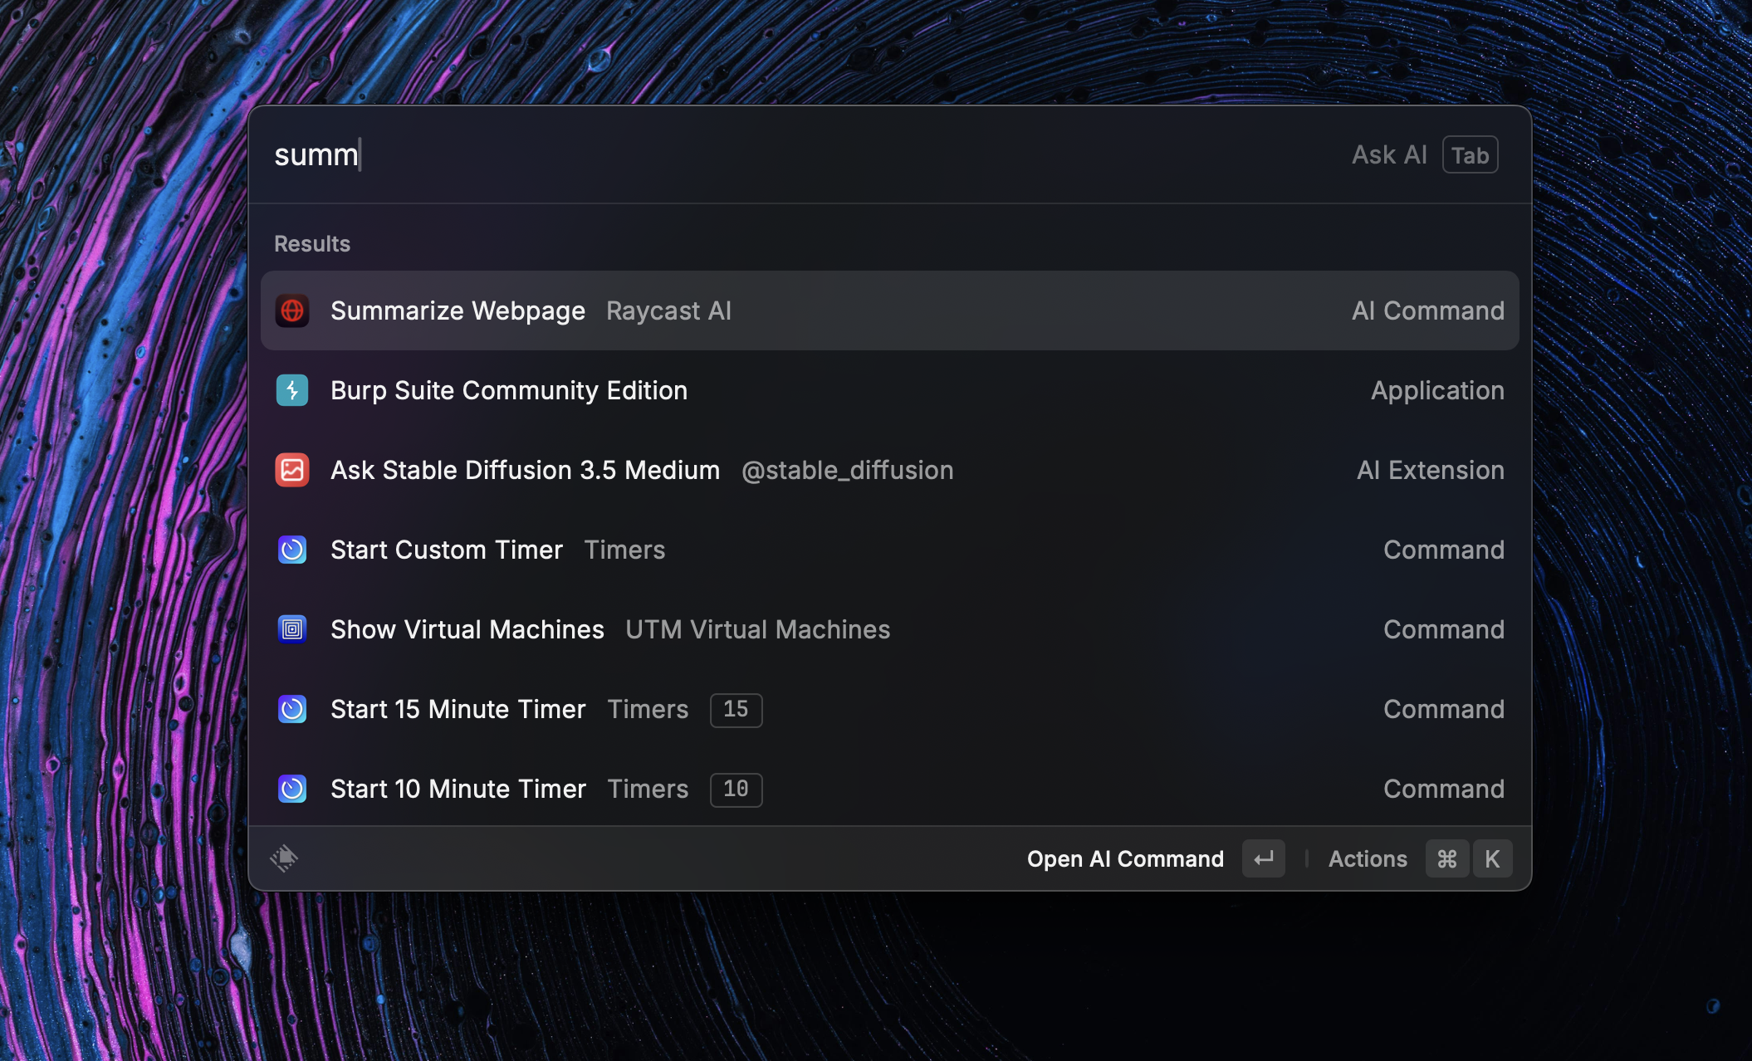This screenshot has height=1061, width=1752.
Task: Select Ask Stable Diffusion 3.5 Medium
Action: pyautogui.click(x=525, y=470)
